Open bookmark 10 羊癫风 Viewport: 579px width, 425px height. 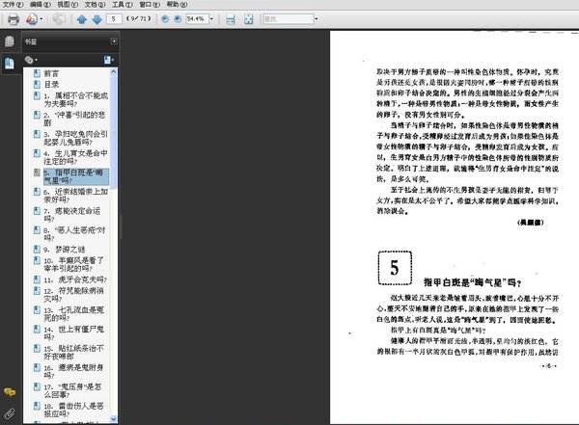click(73, 264)
